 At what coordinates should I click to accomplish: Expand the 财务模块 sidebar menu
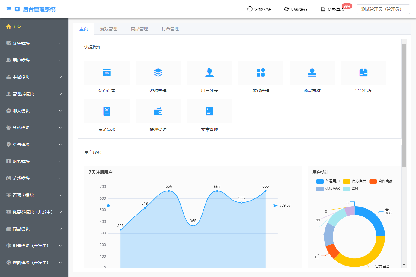pyautogui.click(x=34, y=161)
